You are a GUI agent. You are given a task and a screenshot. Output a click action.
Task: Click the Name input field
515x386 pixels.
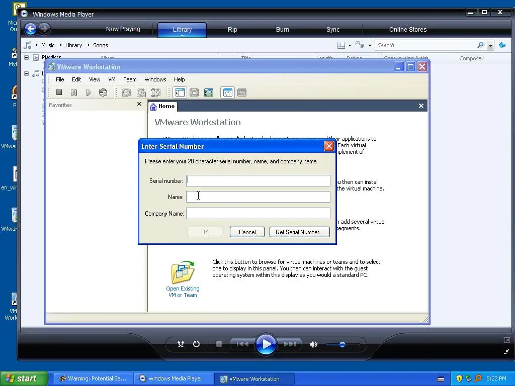pos(258,197)
